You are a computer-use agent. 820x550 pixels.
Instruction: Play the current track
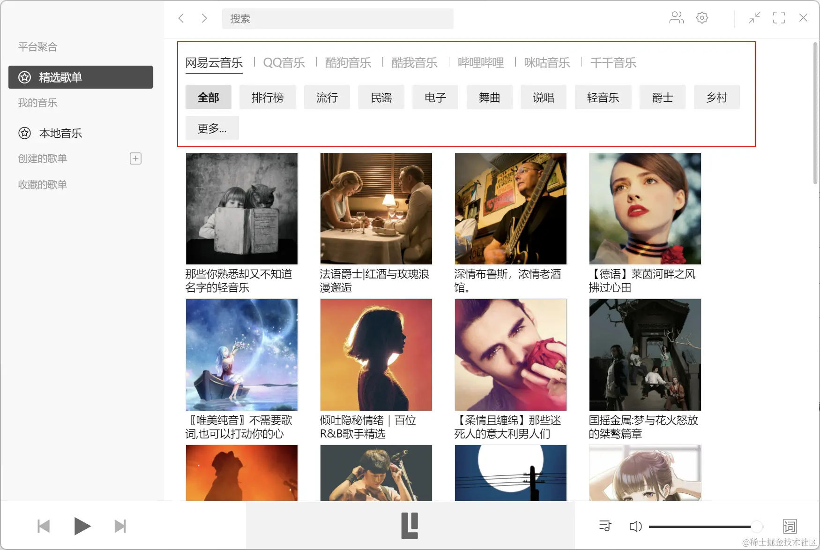82,526
